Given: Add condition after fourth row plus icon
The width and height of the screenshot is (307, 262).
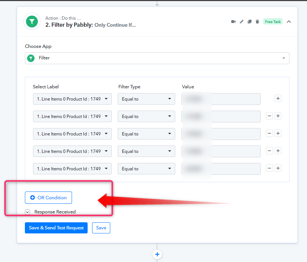Looking at the screenshot, I should pyautogui.click(x=278, y=151).
